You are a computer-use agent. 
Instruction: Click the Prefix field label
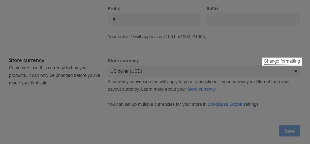tap(114, 9)
